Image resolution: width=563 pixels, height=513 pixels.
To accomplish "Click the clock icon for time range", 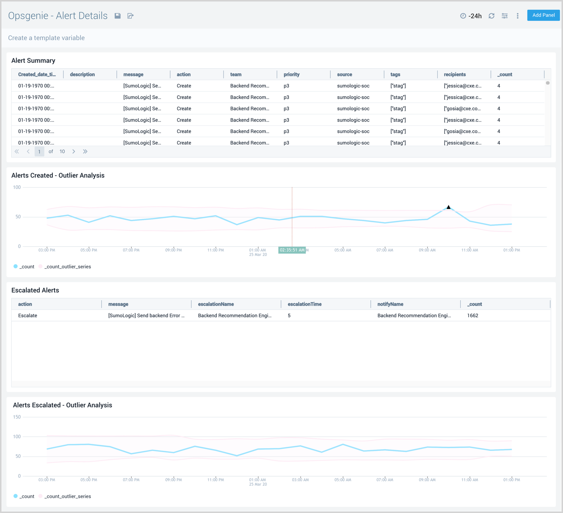I will (462, 16).
